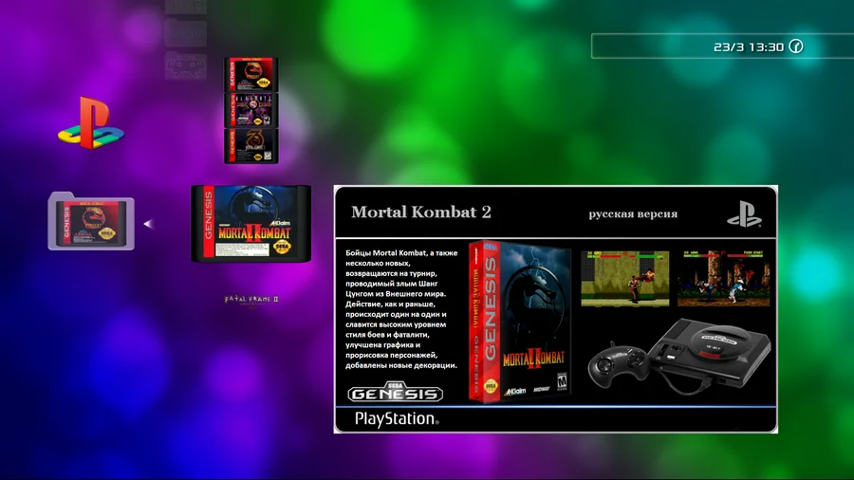Select the bottom Mortal Kombat 3 cartridge
The image size is (854, 480).
[251, 144]
